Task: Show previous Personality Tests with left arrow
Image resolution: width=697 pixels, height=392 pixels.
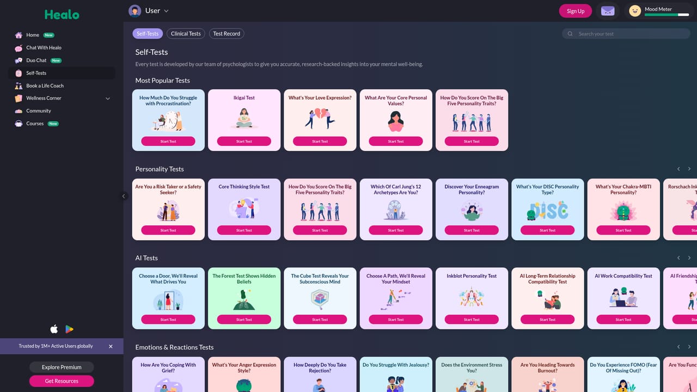Action: coord(678,169)
